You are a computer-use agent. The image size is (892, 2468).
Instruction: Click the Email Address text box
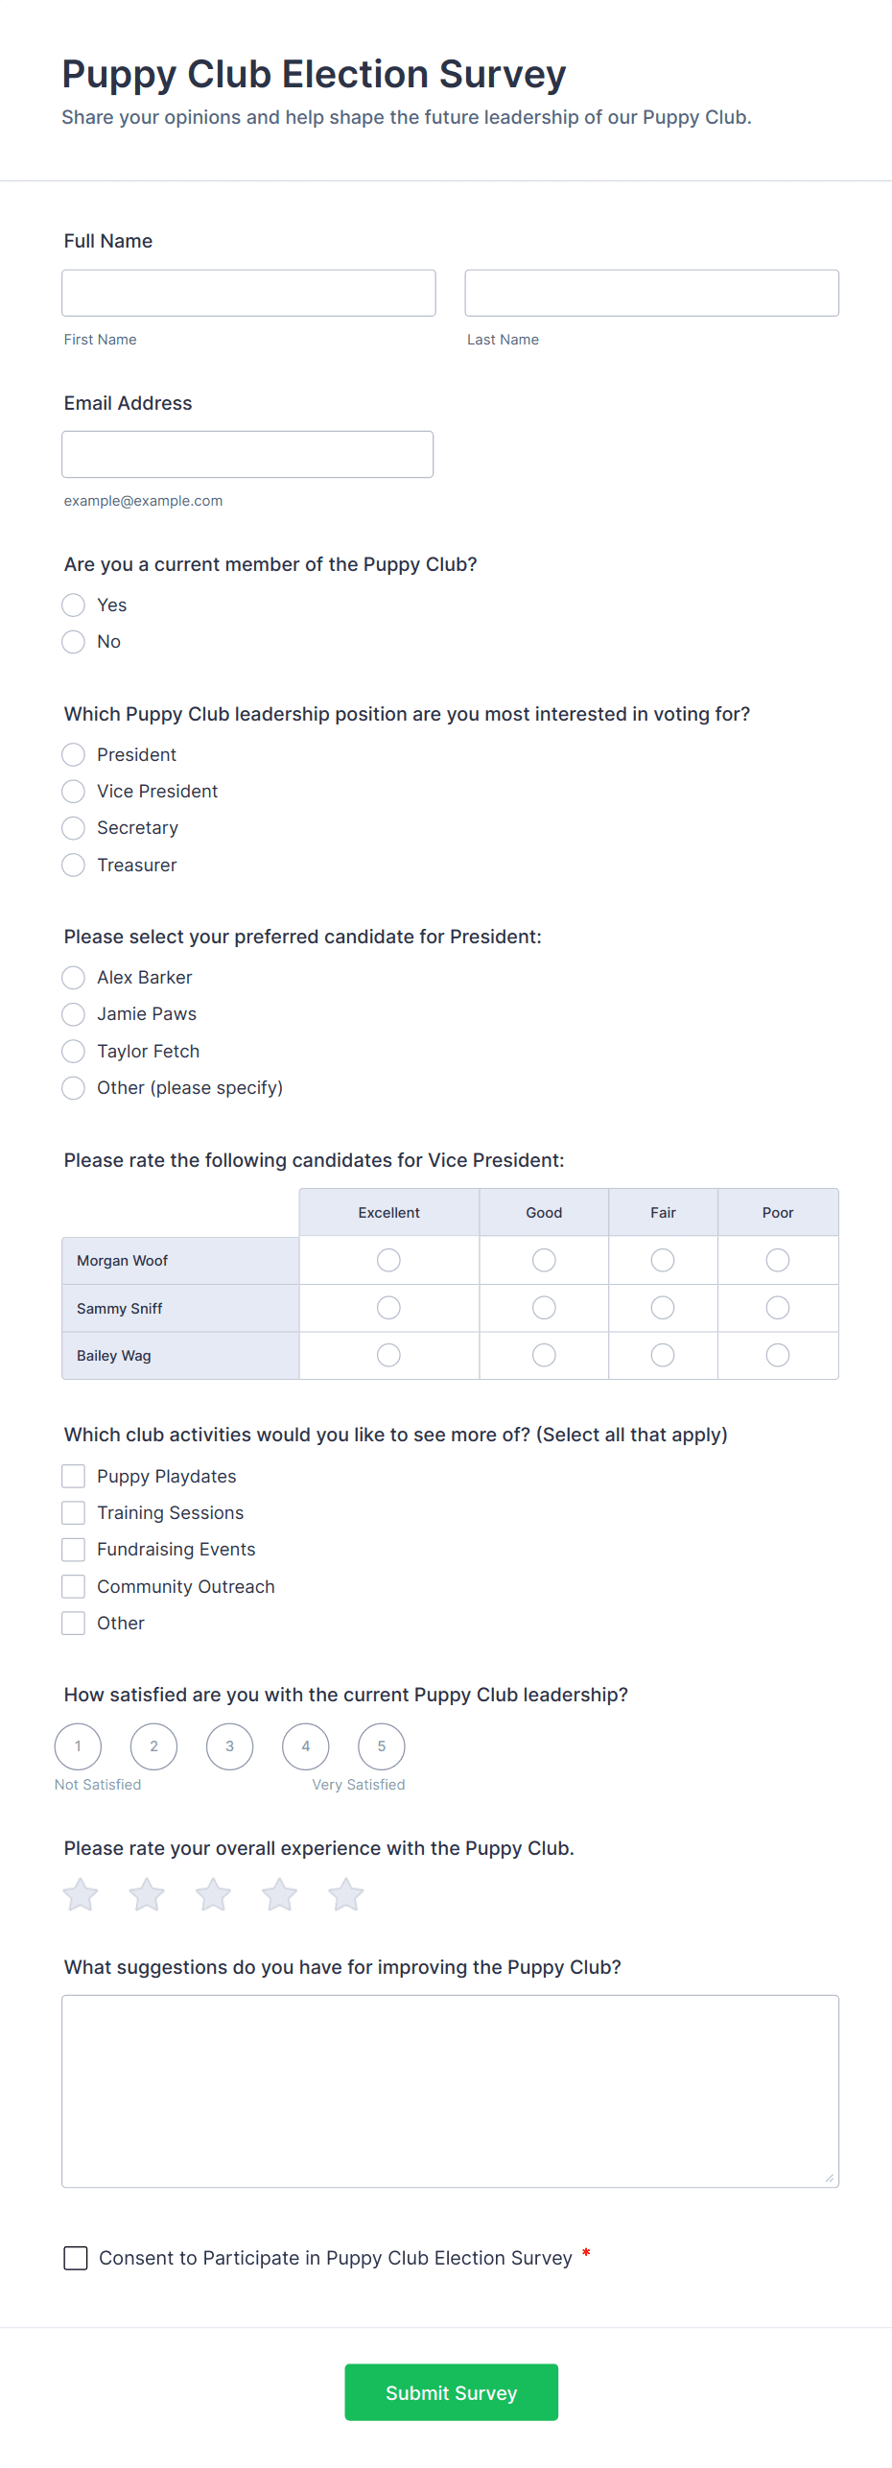pos(247,454)
